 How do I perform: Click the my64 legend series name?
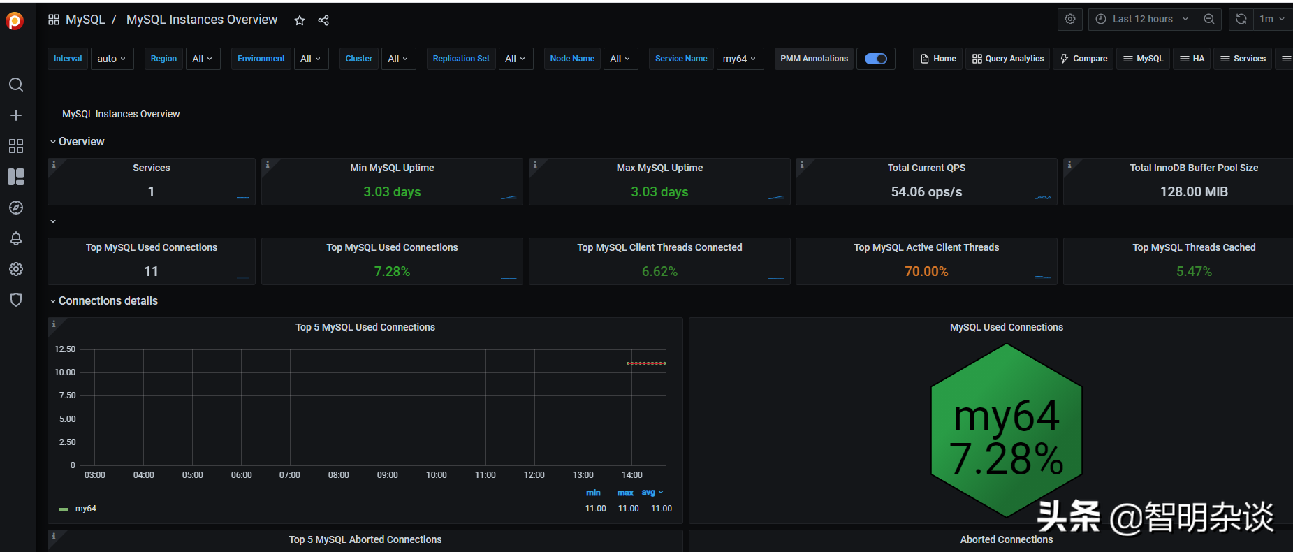[x=86, y=509]
